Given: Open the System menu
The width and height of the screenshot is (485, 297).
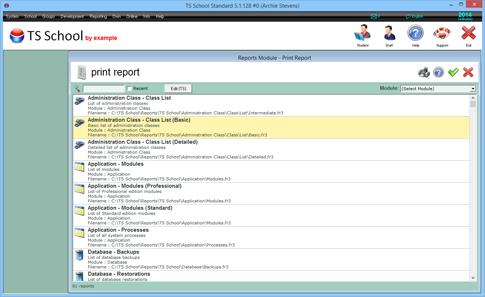Looking at the screenshot, I should click(12, 16).
